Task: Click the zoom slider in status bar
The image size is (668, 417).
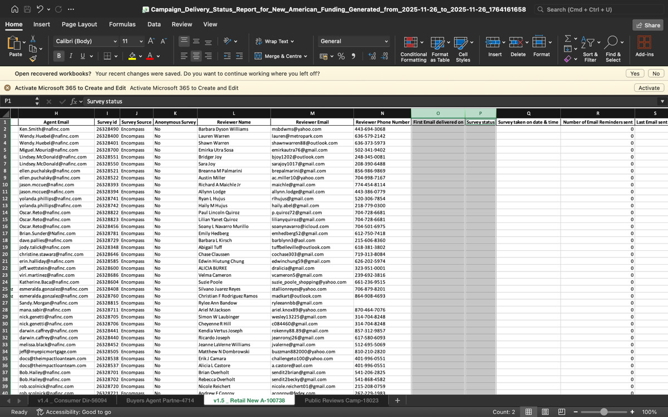Action: pos(603,412)
